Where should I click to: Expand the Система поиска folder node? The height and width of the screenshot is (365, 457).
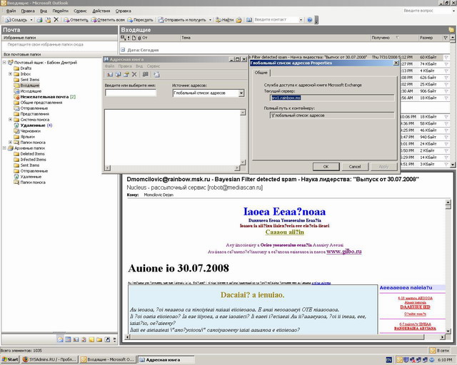click(x=10, y=119)
